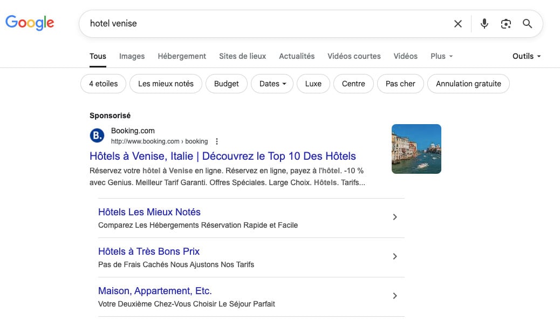Clear the search box with X icon
The width and height of the screenshot is (560, 333).
pos(457,24)
